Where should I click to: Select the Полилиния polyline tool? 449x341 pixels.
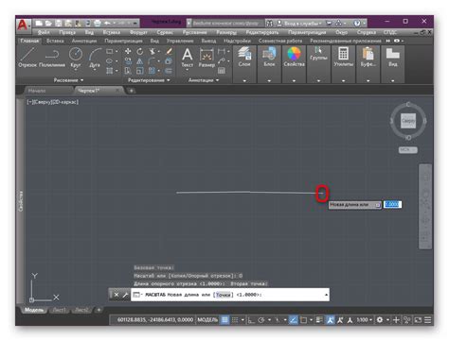52,58
